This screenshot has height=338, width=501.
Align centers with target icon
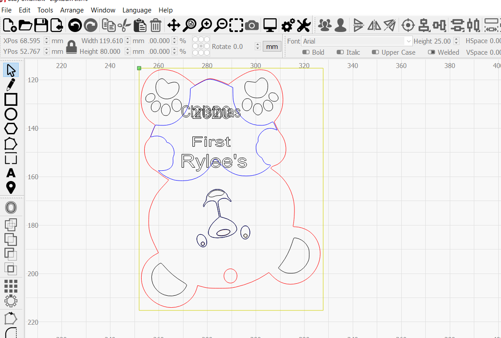coord(408,25)
